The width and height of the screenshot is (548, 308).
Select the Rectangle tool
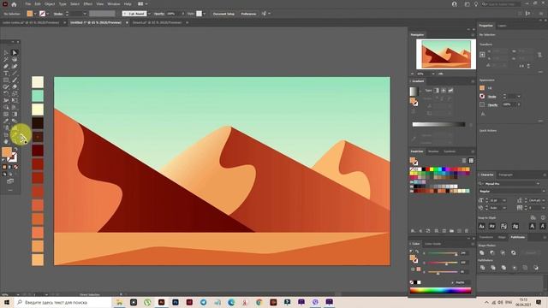pyautogui.click(x=6, y=80)
